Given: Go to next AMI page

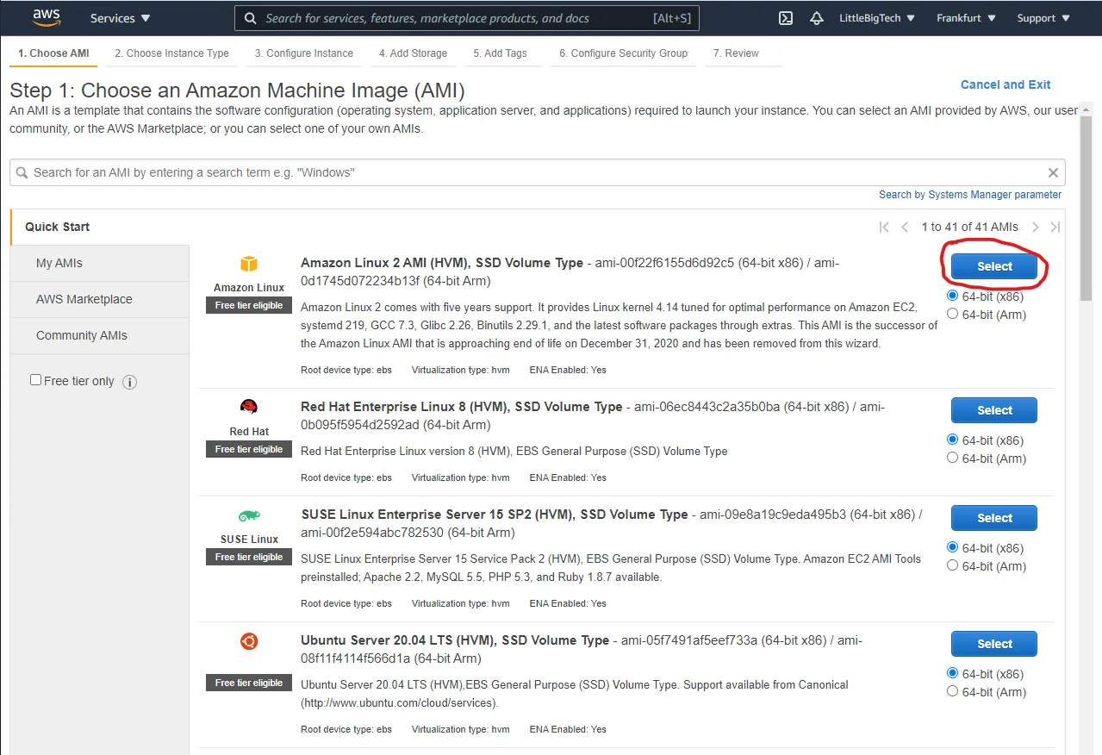Looking at the screenshot, I should (1036, 228).
